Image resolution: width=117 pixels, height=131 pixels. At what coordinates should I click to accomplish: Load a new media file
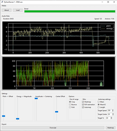click(18, 10)
